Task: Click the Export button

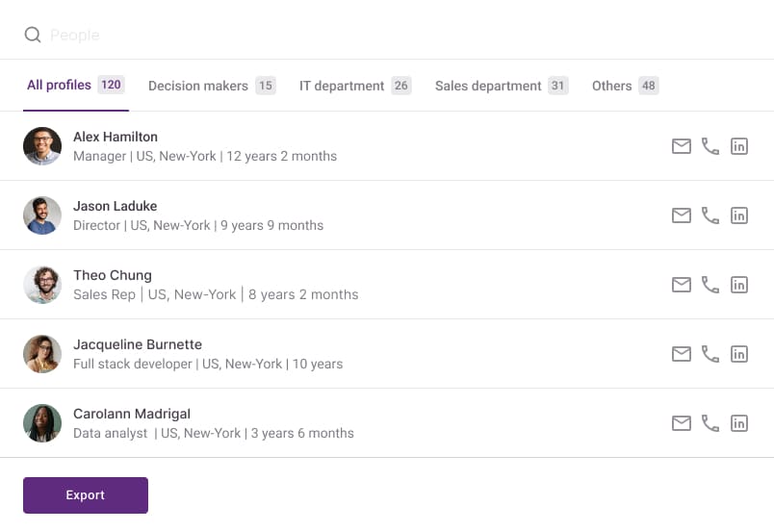Action: 86,495
